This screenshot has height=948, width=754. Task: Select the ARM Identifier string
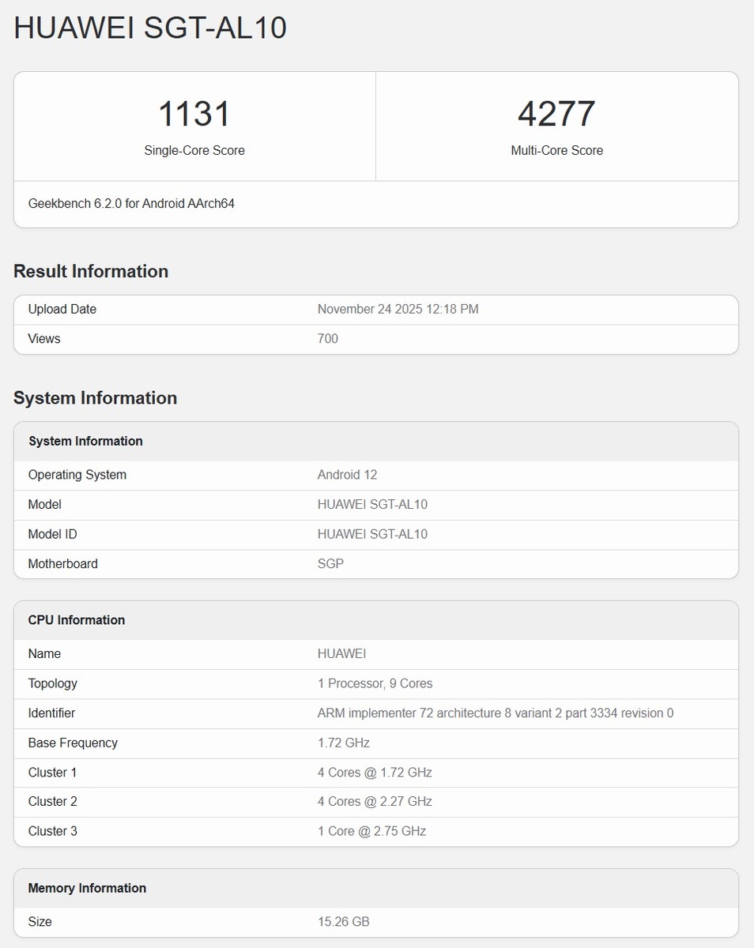pos(495,713)
